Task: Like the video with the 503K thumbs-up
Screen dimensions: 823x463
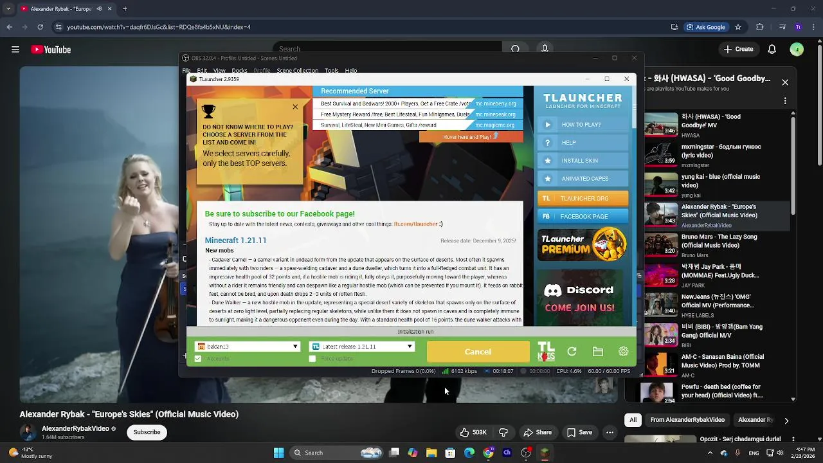Action: (473, 432)
